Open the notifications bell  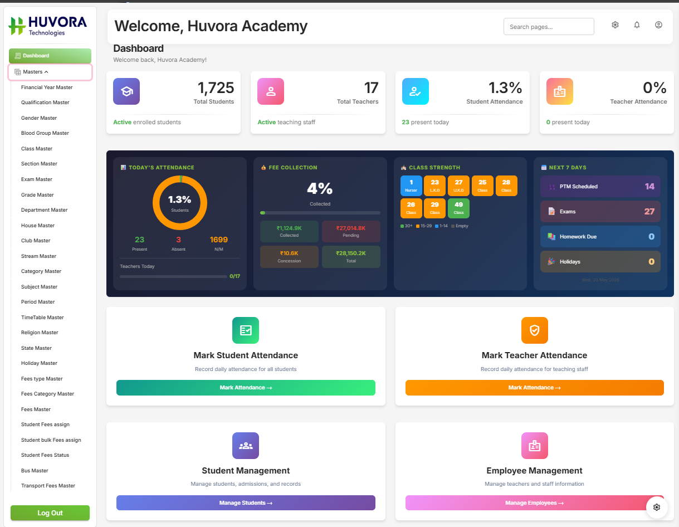(637, 25)
